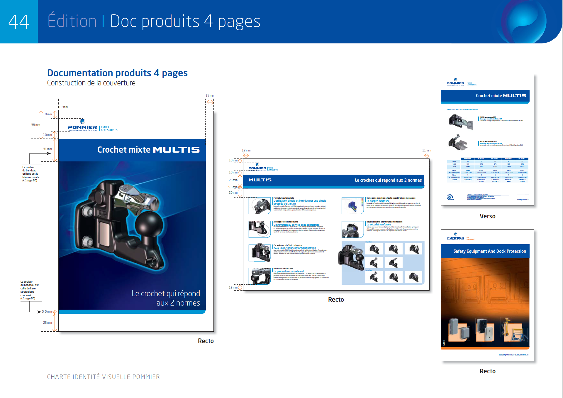Click the 'Construction de la couverture' subtitle
The image size is (563, 398).
91,83
